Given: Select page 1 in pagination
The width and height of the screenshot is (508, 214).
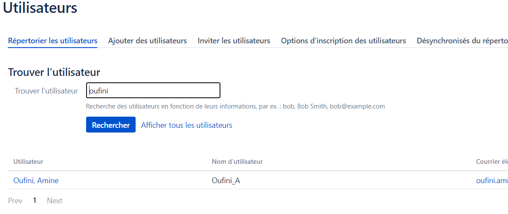Looking at the screenshot, I should (x=35, y=200).
